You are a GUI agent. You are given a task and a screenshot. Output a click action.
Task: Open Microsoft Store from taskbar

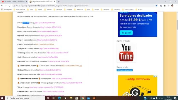(77, 98)
